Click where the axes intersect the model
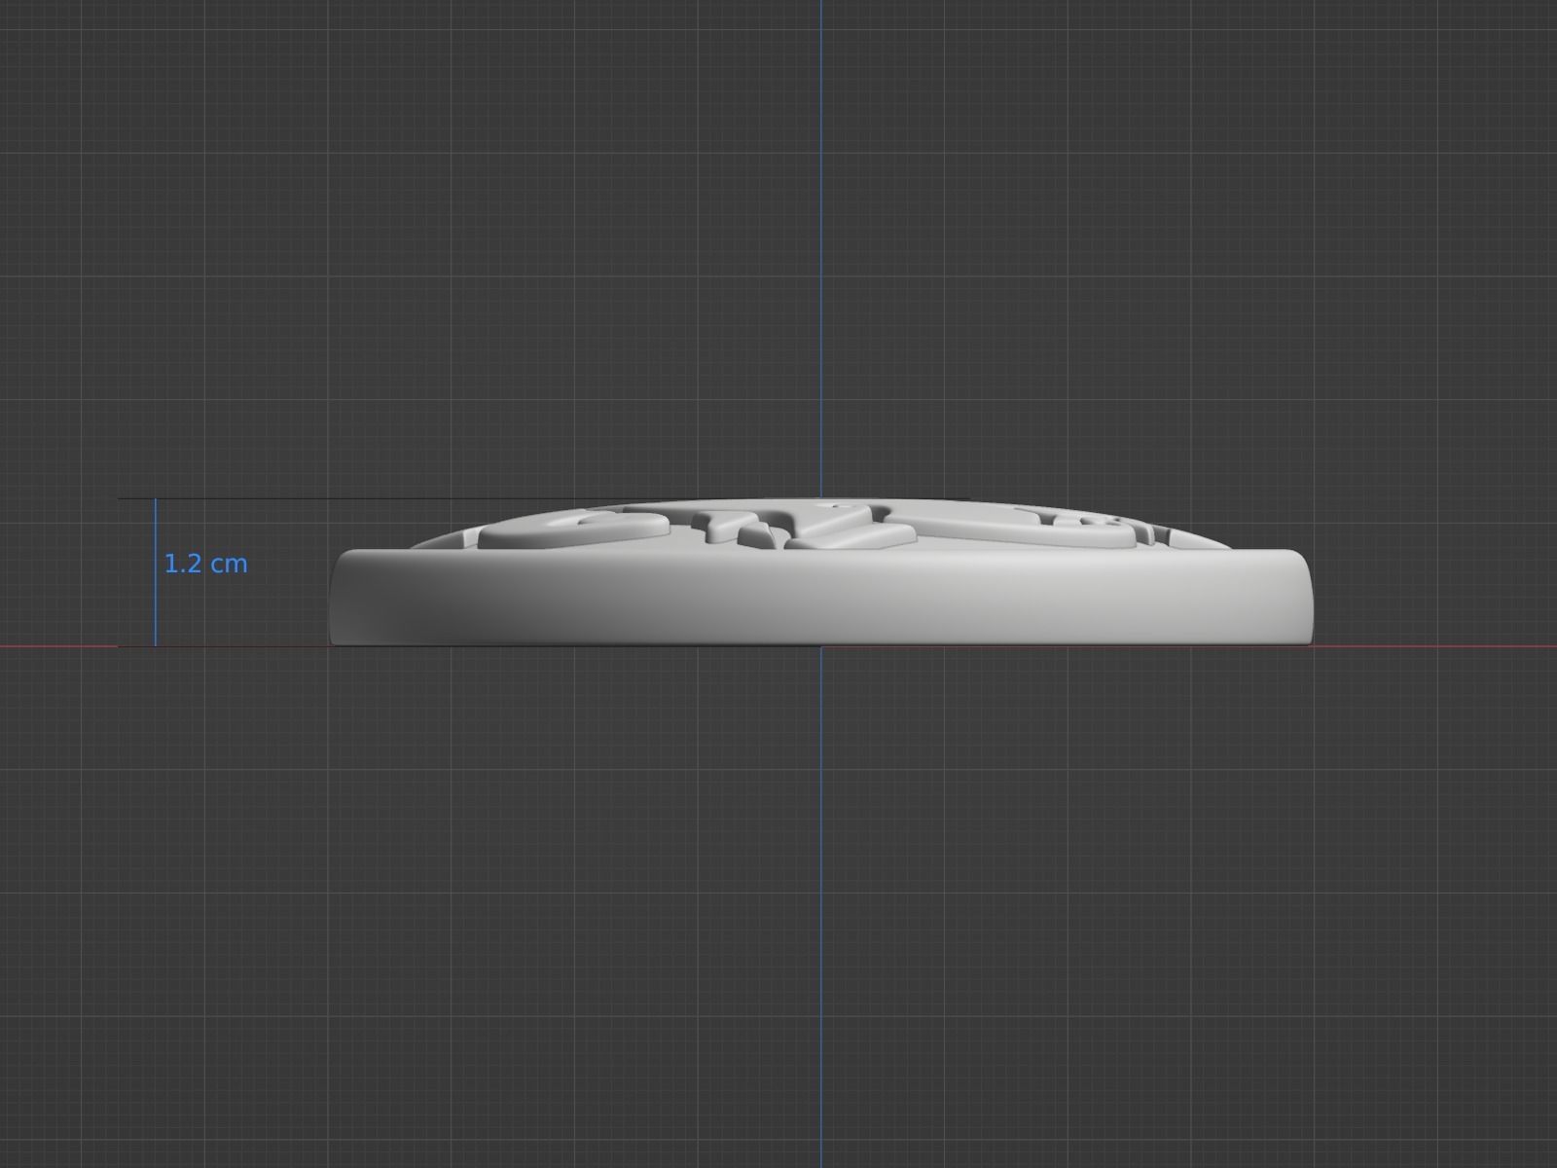 822,643
